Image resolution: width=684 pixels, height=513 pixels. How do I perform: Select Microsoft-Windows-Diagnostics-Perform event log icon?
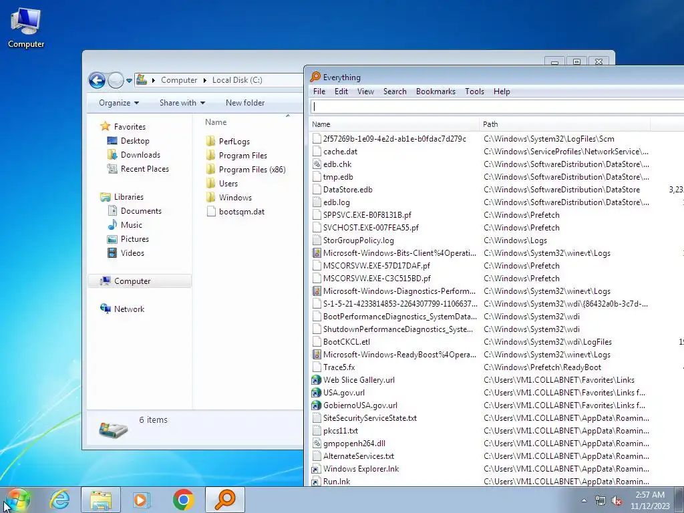[x=317, y=291]
